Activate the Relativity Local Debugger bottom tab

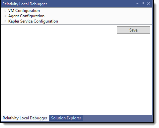25,118
